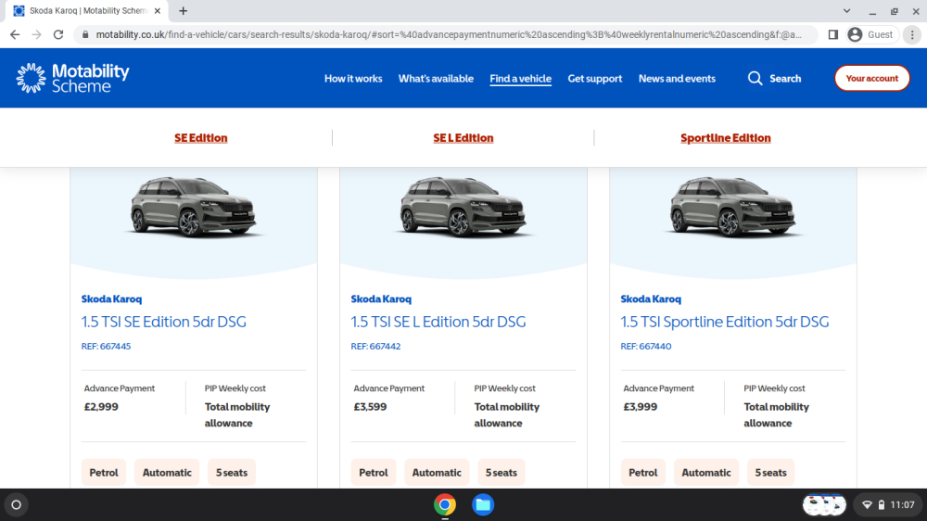Close the Skoda Karoq tab

[158, 10]
